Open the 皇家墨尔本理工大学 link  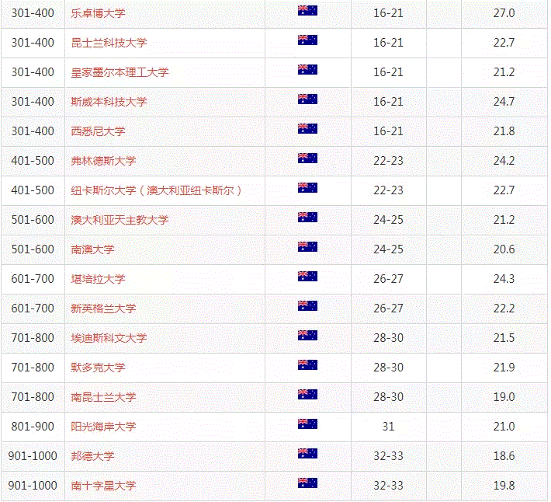(120, 72)
